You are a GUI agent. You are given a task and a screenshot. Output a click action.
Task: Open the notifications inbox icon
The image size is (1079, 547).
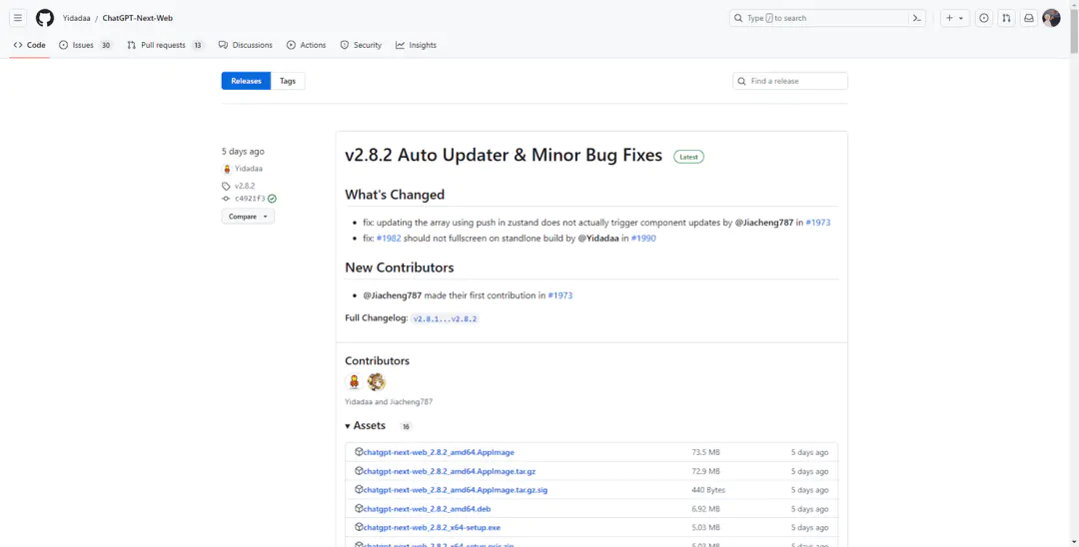click(x=1028, y=18)
